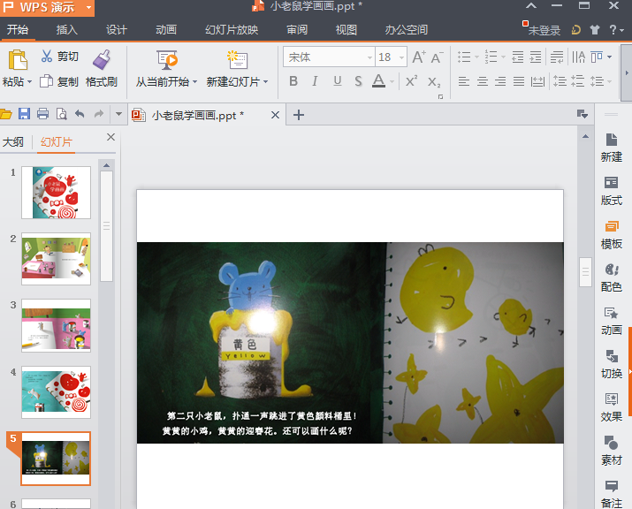This screenshot has width=632, height=509.
Task: Click the Cut (剪切) scissors icon
Action: 46,56
